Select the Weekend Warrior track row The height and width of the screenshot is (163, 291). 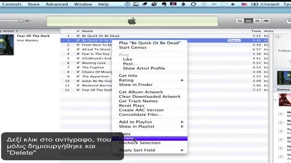pyautogui.click(x=164, y=86)
